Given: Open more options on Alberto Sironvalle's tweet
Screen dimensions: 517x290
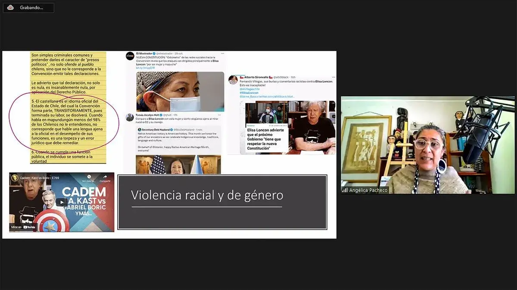Looking at the screenshot, I should click(333, 77).
